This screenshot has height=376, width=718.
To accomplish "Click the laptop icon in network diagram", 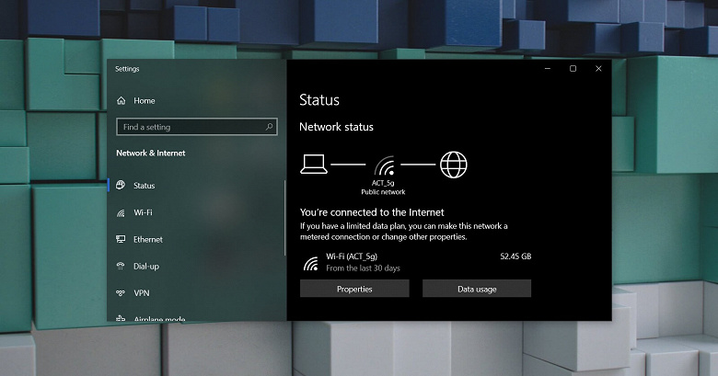I will [314, 165].
